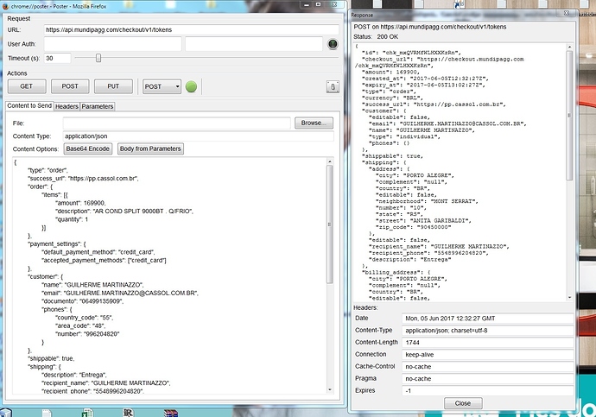This screenshot has width=596, height=417.
Task: Open the document icon on the taskbar
Action: pyautogui.click(x=47, y=414)
